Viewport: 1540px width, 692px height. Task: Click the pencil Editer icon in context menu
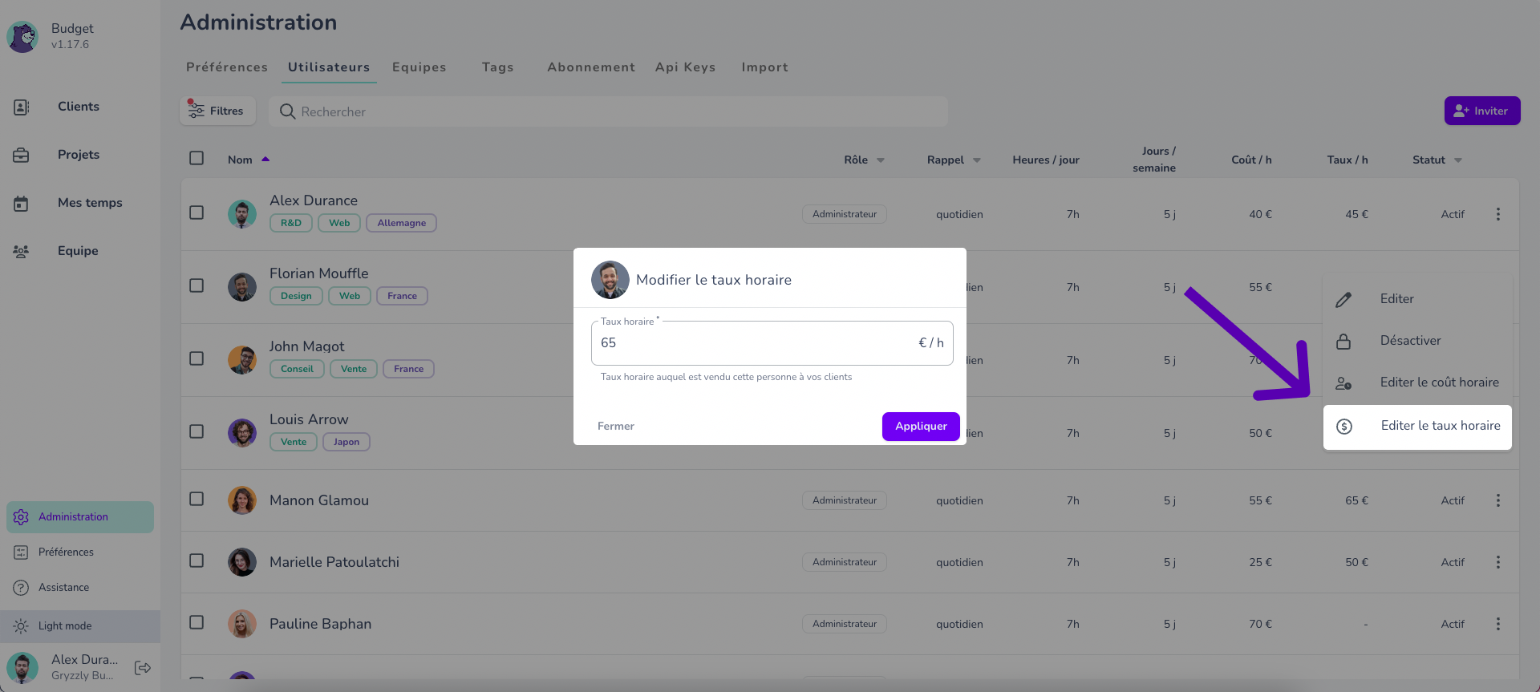[1343, 299]
